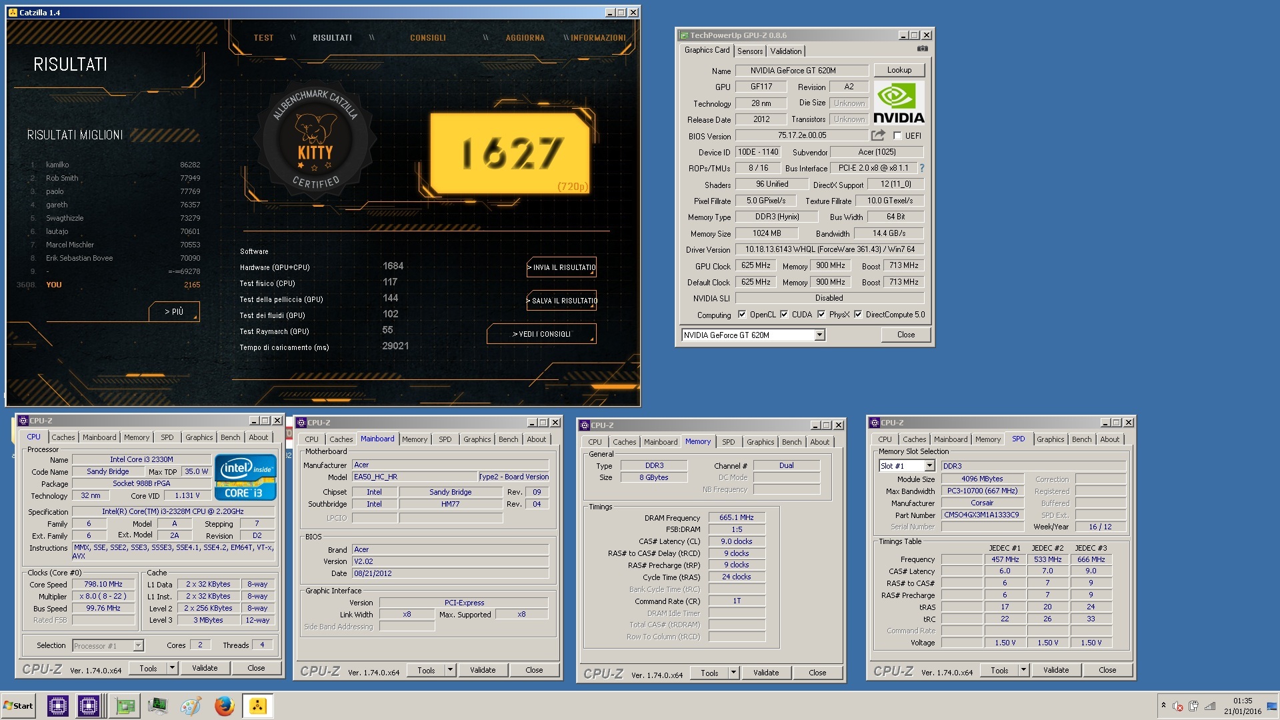Click the Kitty Certified badge in Catzilla

point(316,140)
